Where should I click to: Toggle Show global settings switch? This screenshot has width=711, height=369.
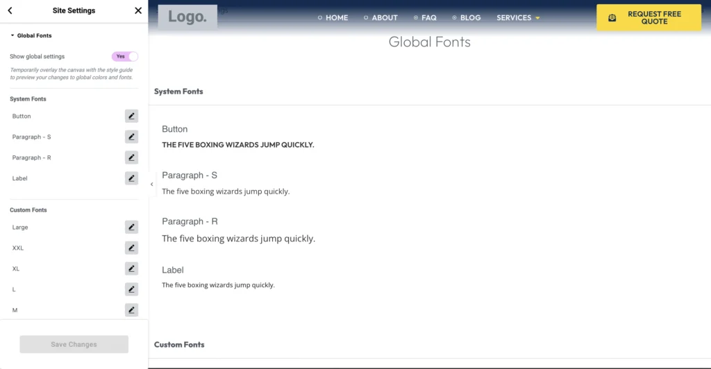coord(125,56)
